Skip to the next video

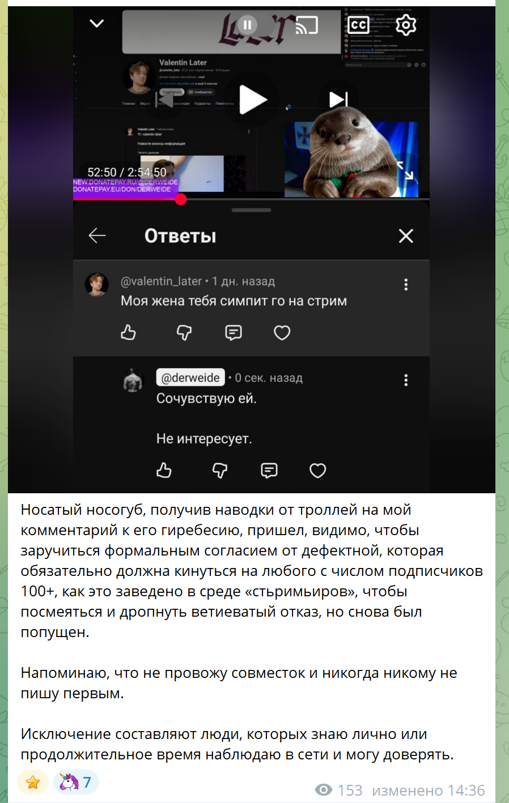point(338,100)
